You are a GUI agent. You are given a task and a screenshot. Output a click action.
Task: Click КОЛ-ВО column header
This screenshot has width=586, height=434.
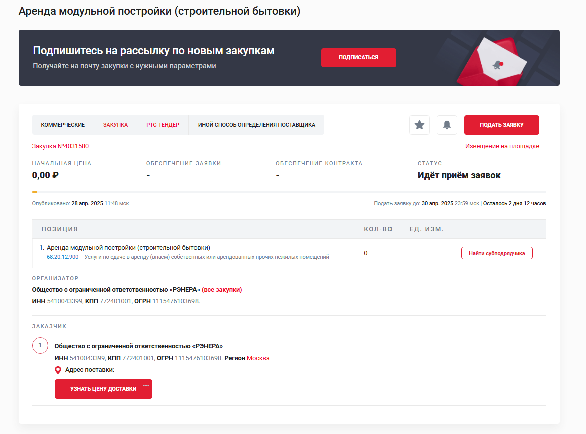point(378,229)
